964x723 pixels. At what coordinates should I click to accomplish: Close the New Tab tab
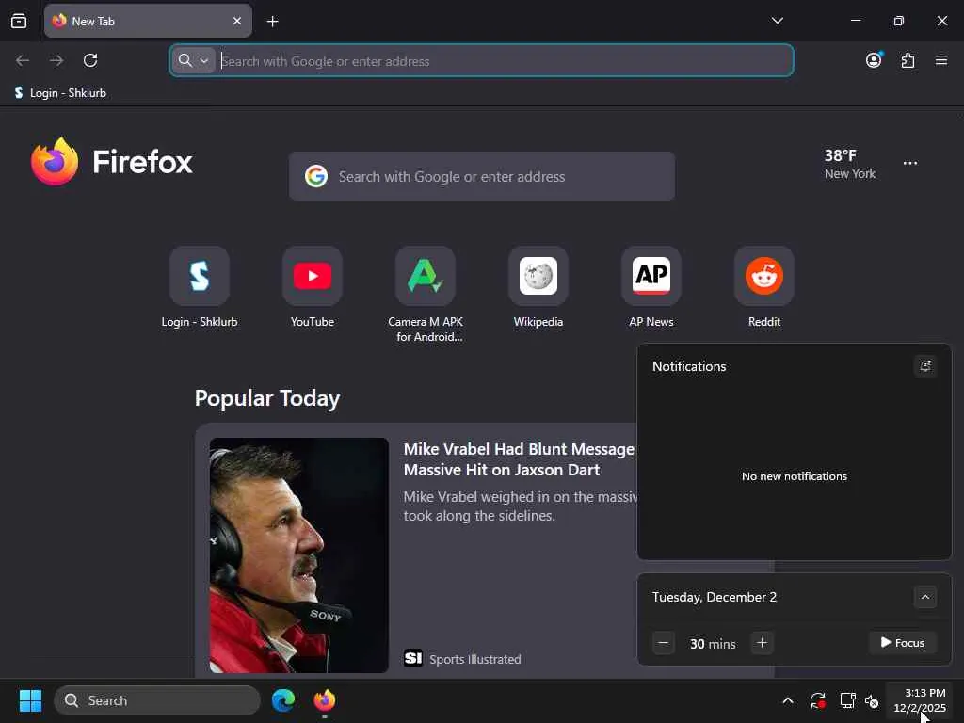coord(236,21)
